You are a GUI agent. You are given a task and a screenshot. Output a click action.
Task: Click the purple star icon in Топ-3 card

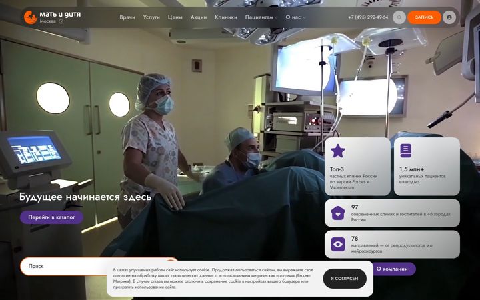click(337, 151)
